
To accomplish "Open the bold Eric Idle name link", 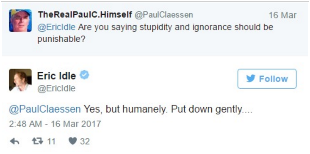I will tap(57, 76).
